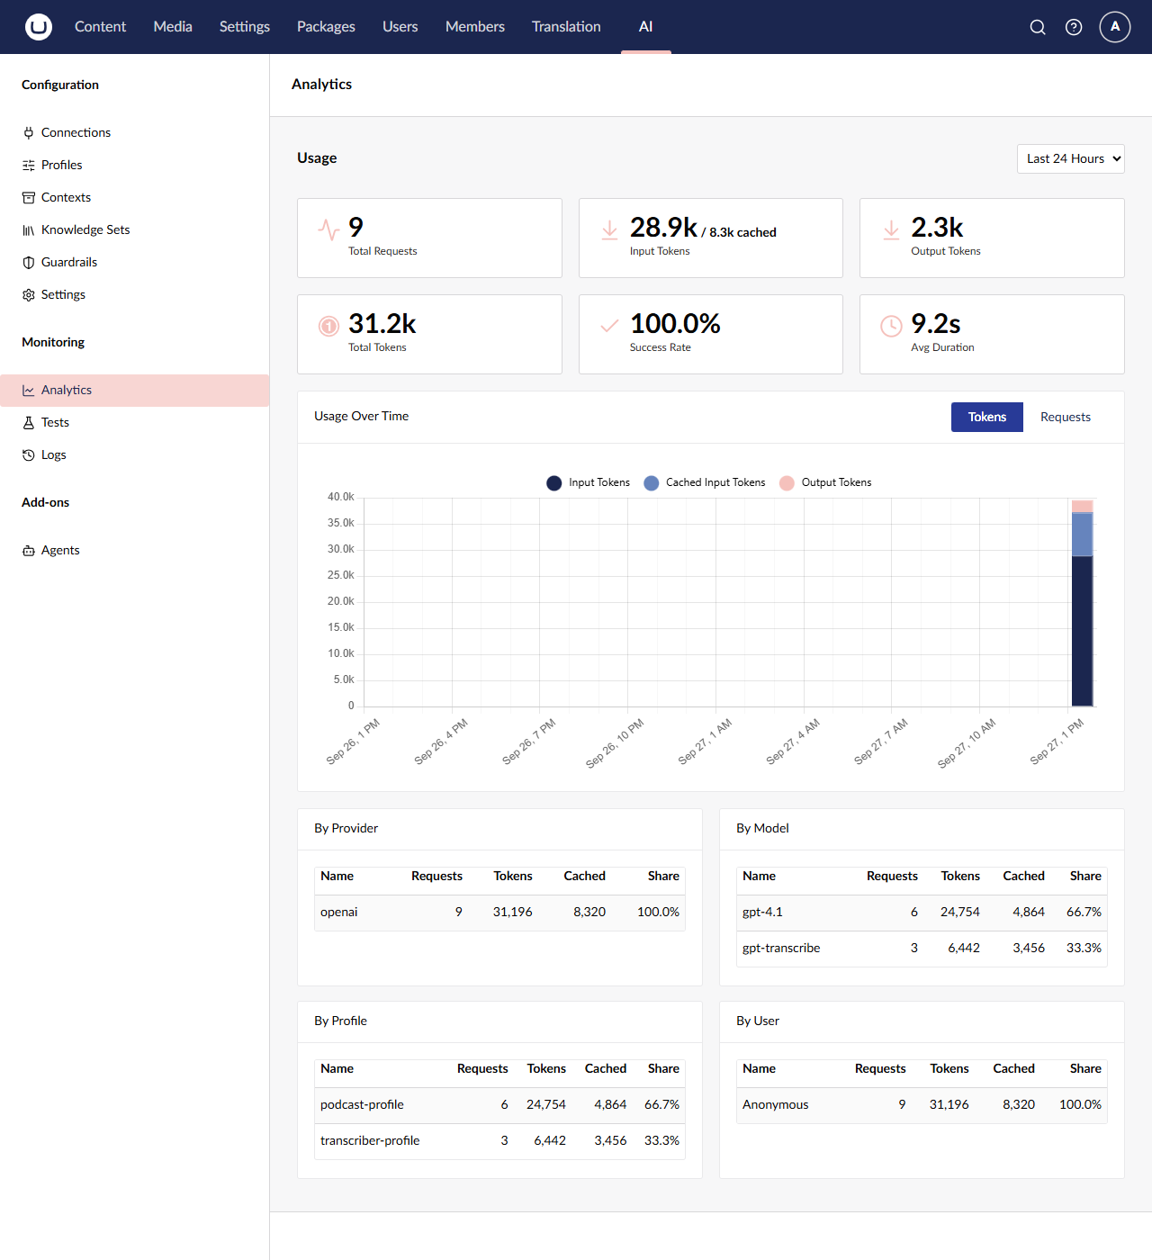Click the gpt-4.1 model row
Image resolution: width=1152 pixels, height=1260 pixels.
(922, 912)
